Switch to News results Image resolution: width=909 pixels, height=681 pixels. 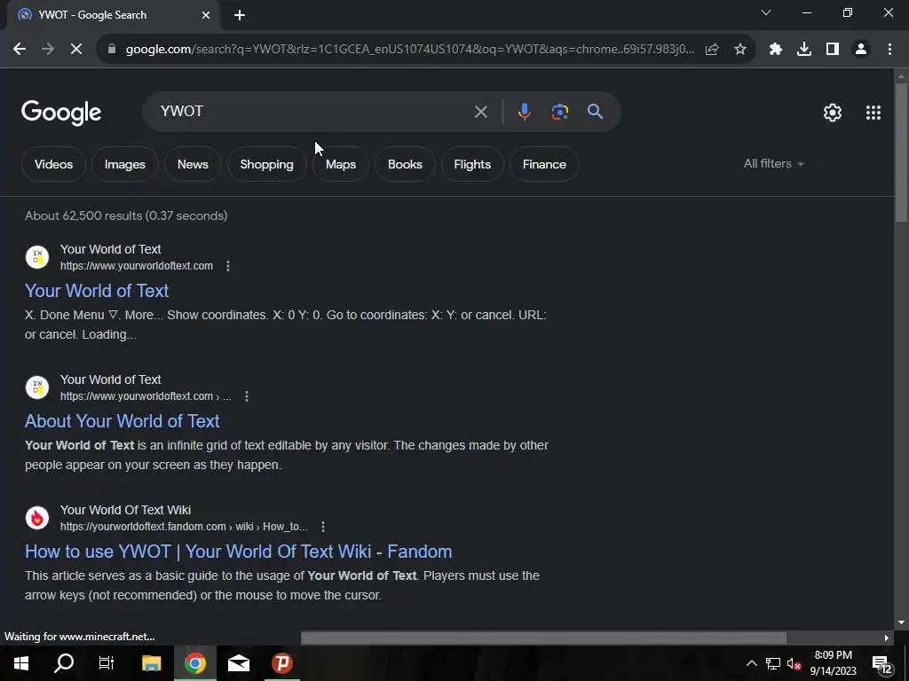point(193,164)
